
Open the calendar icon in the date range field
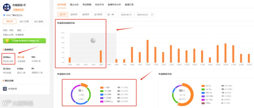[152, 15]
